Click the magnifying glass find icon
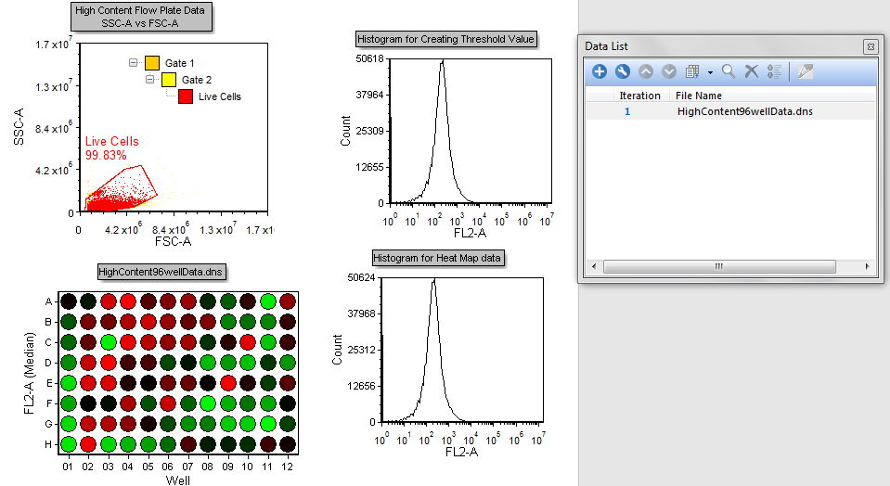 pyautogui.click(x=729, y=71)
